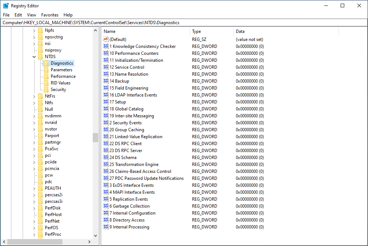Screen dimensions: 368x246
Task: Click the DWORD icon beside 14 Backup
Action: (x=106, y=81)
